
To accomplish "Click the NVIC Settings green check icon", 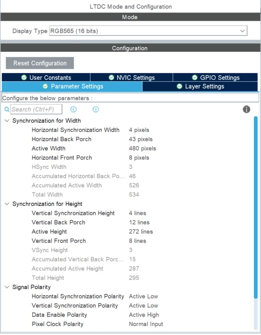I will (111, 77).
